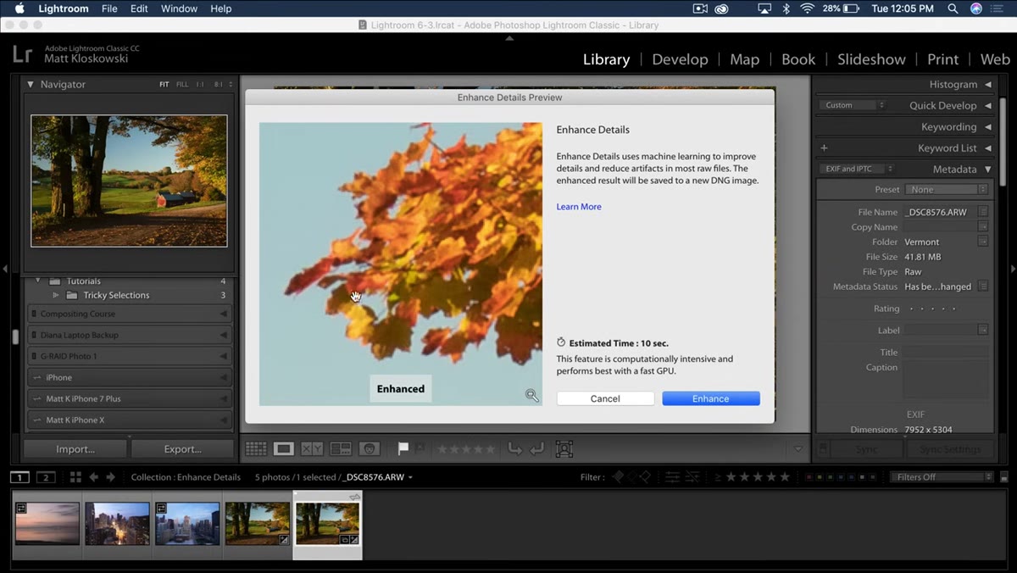The width and height of the screenshot is (1017, 573).
Task: Set the toolbar star rating to five stars
Action: 490,449
